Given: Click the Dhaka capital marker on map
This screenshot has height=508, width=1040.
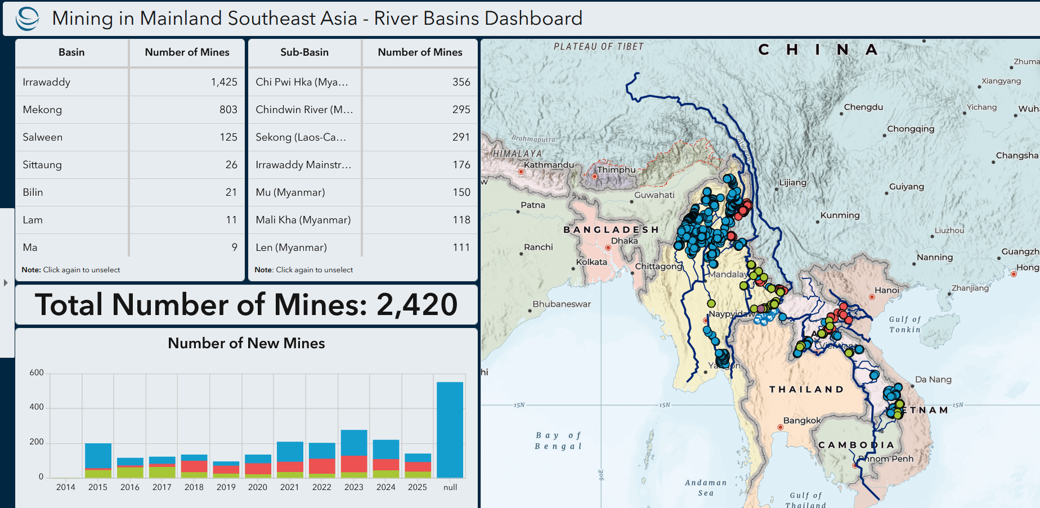Looking at the screenshot, I should [608, 248].
